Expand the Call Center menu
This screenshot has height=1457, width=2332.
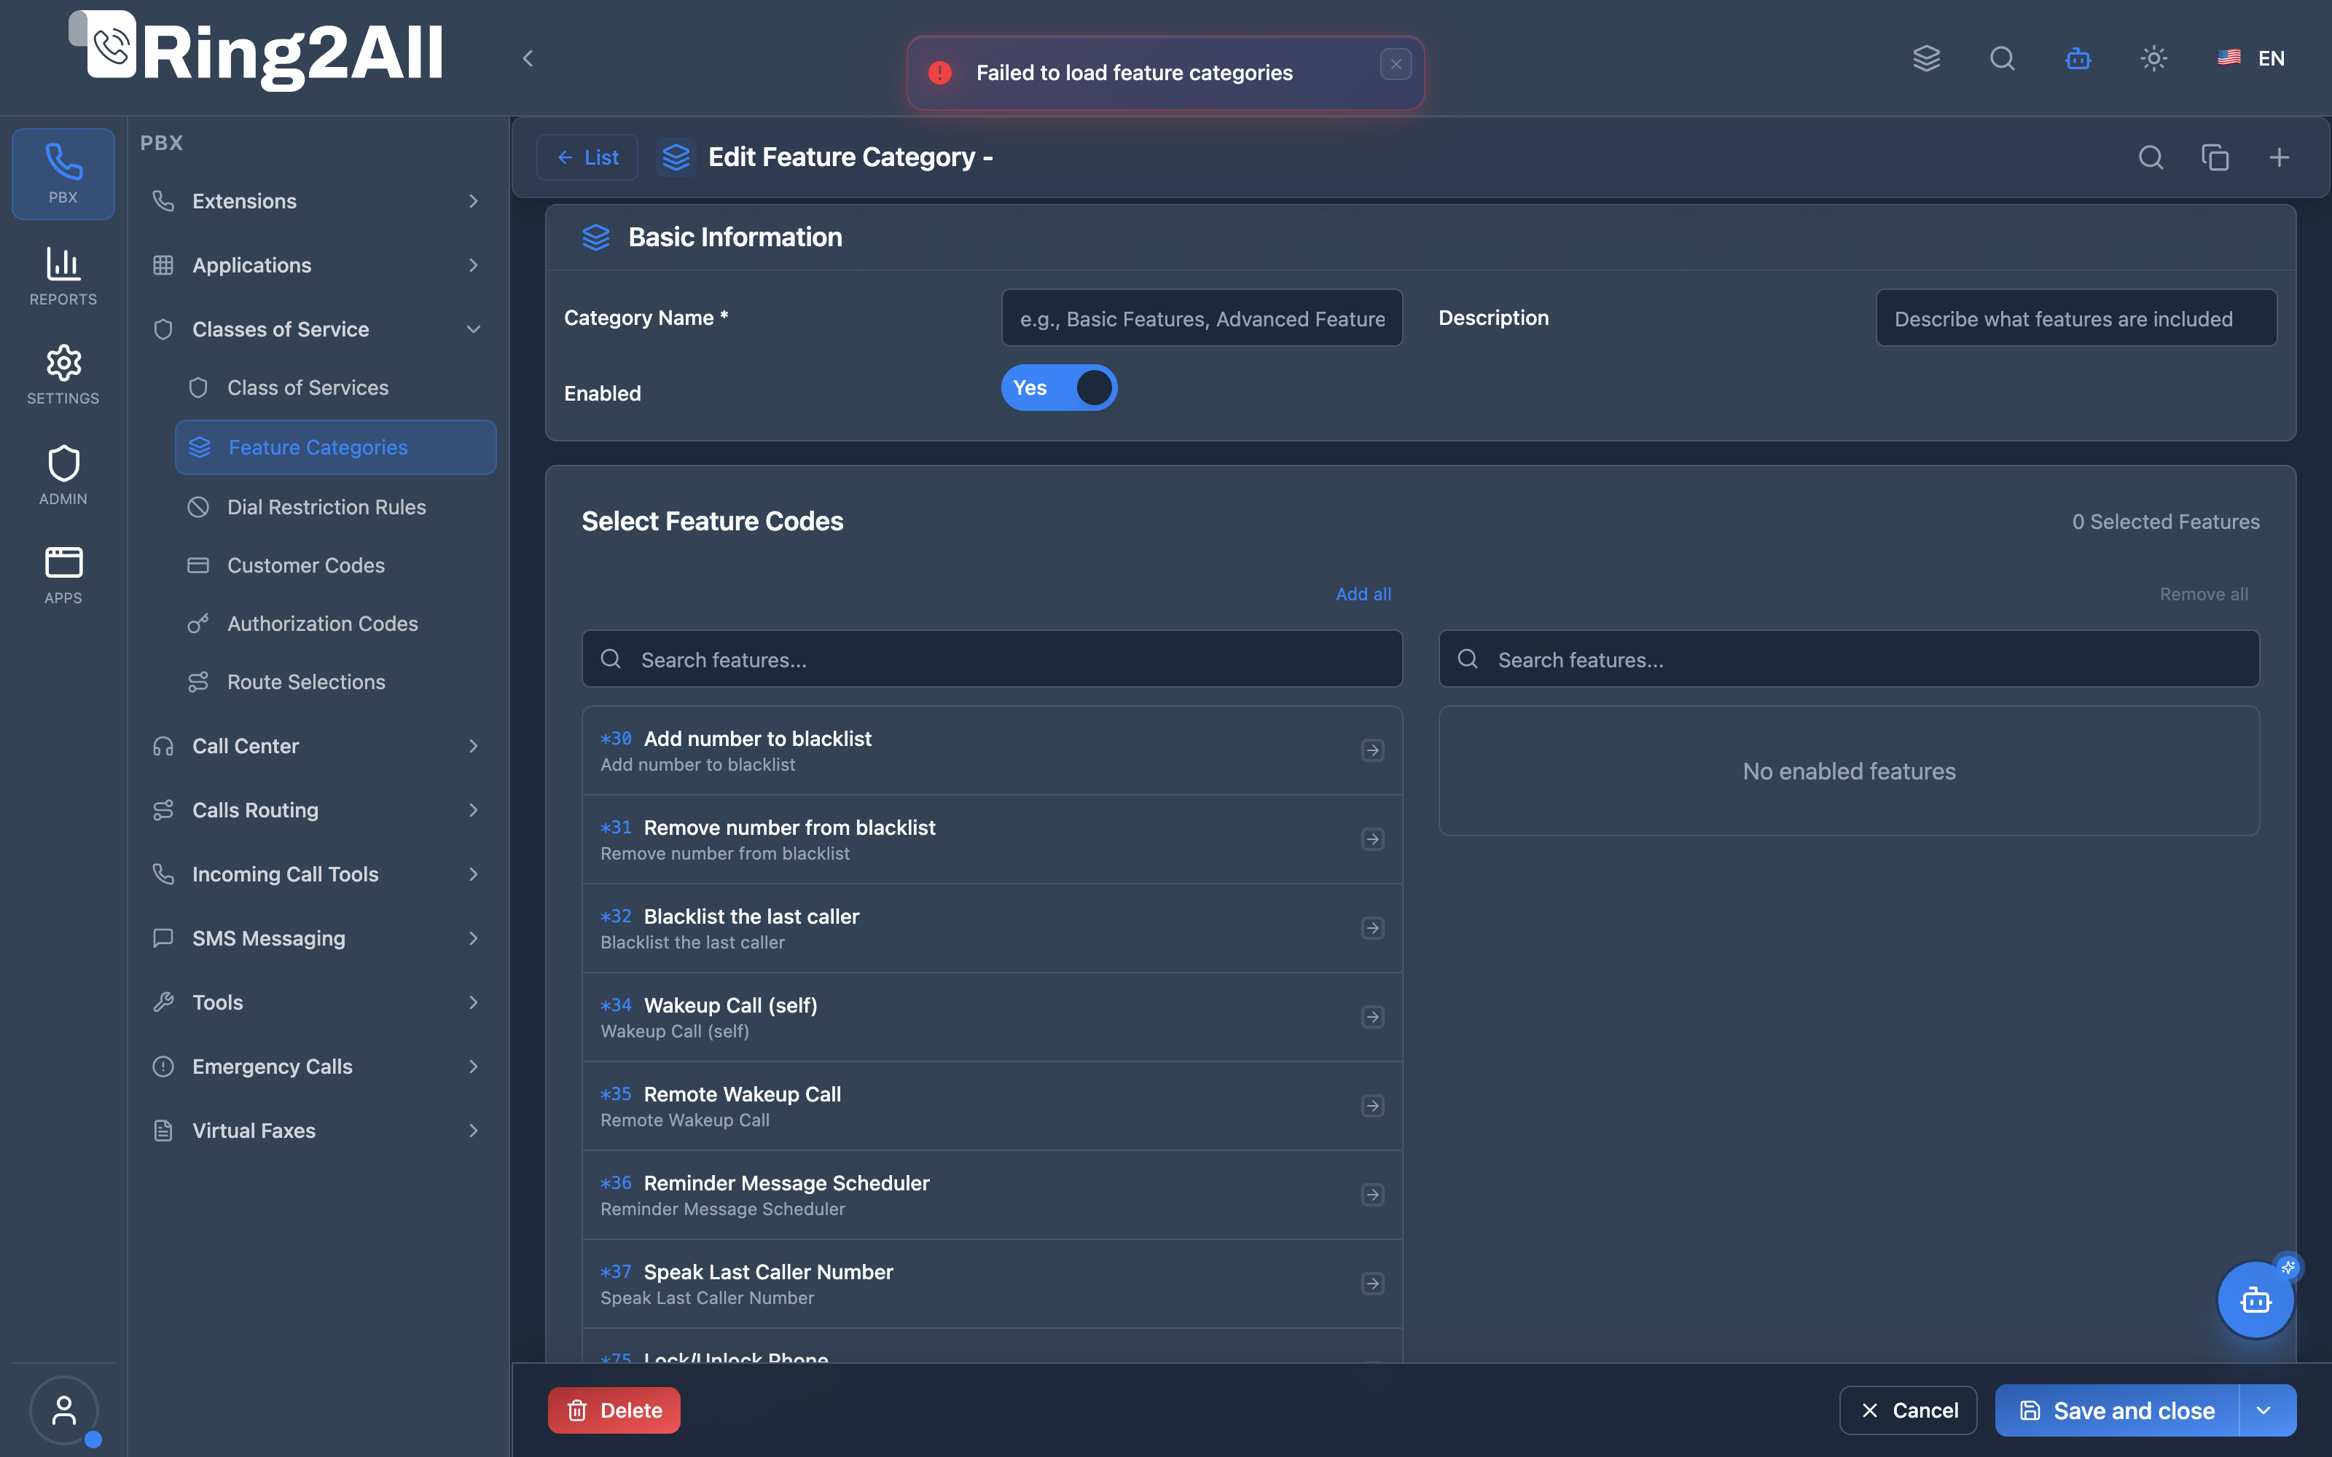tap(317, 746)
